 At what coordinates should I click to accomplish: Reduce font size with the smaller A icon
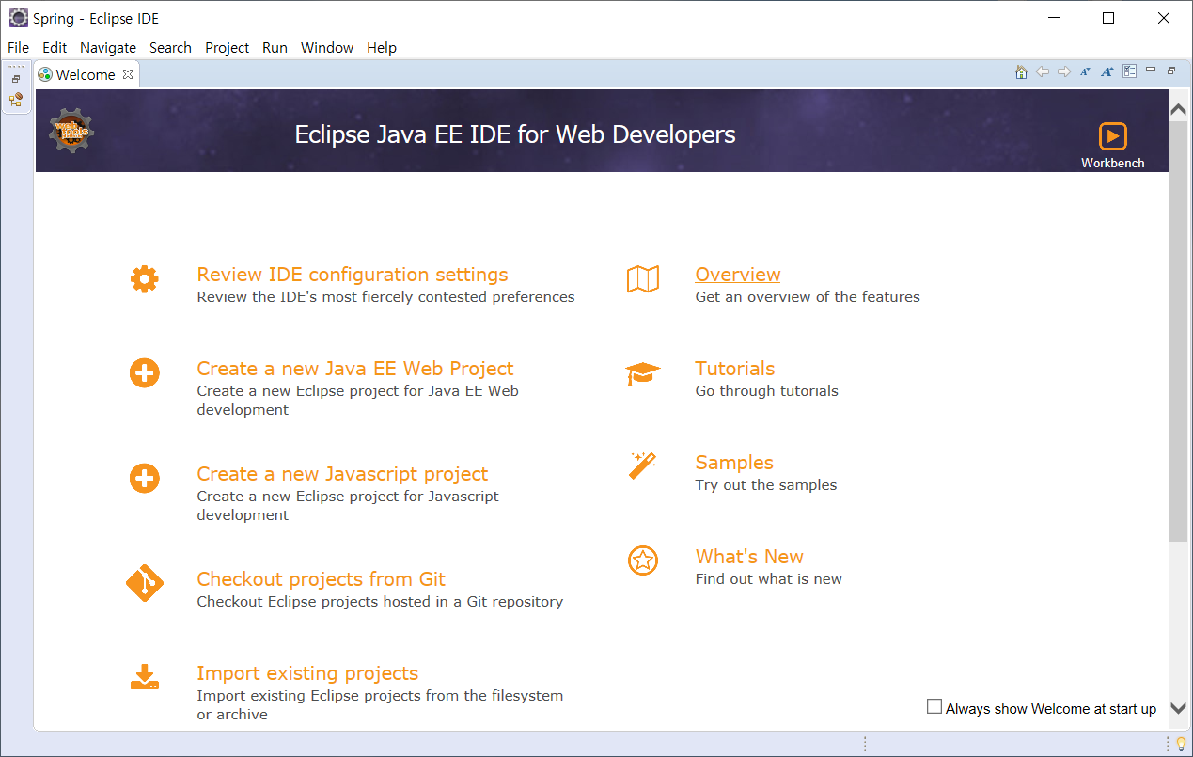[x=1085, y=71]
